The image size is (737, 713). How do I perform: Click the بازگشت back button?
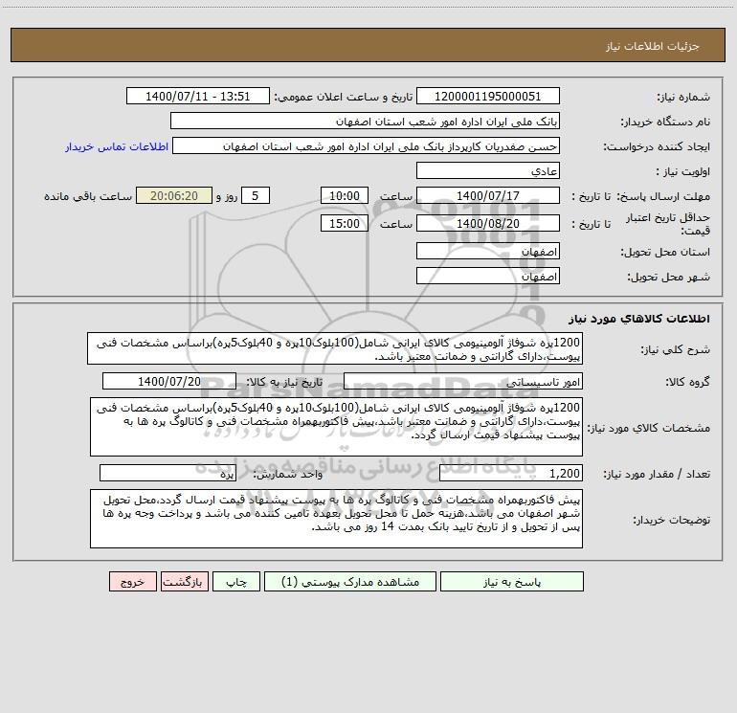[x=184, y=582]
